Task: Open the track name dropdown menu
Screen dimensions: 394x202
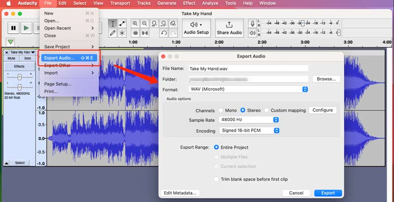Action: pyautogui.click(x=22, y=52)
